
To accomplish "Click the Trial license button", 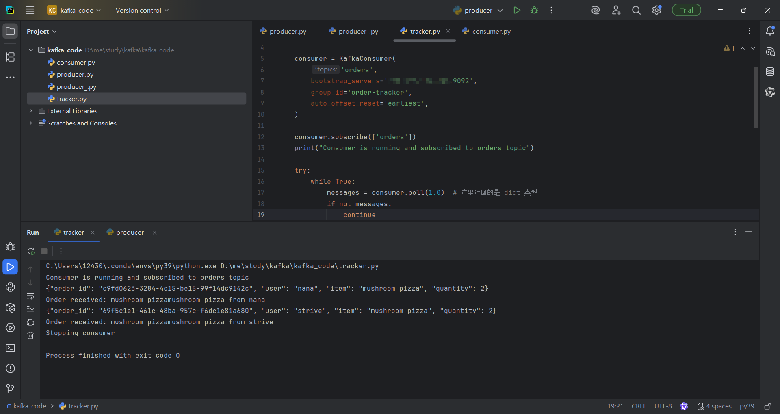I will [687, 10].
